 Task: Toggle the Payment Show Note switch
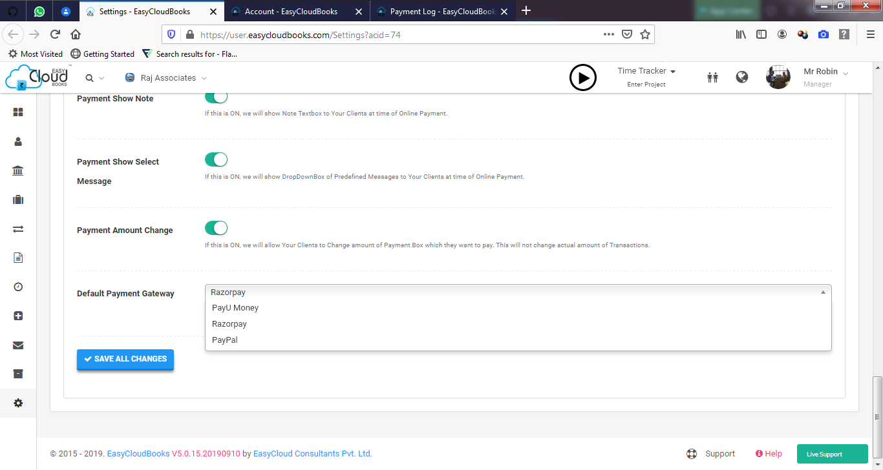[x=217, y=96]
